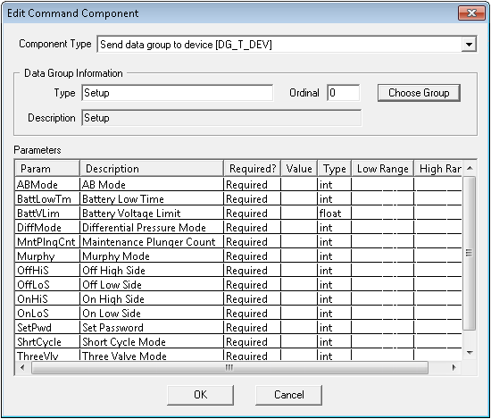This screenshot has height=419, width=491.
Task: Select the OnLoS parameter cell
Action: (x=47, y=313)
